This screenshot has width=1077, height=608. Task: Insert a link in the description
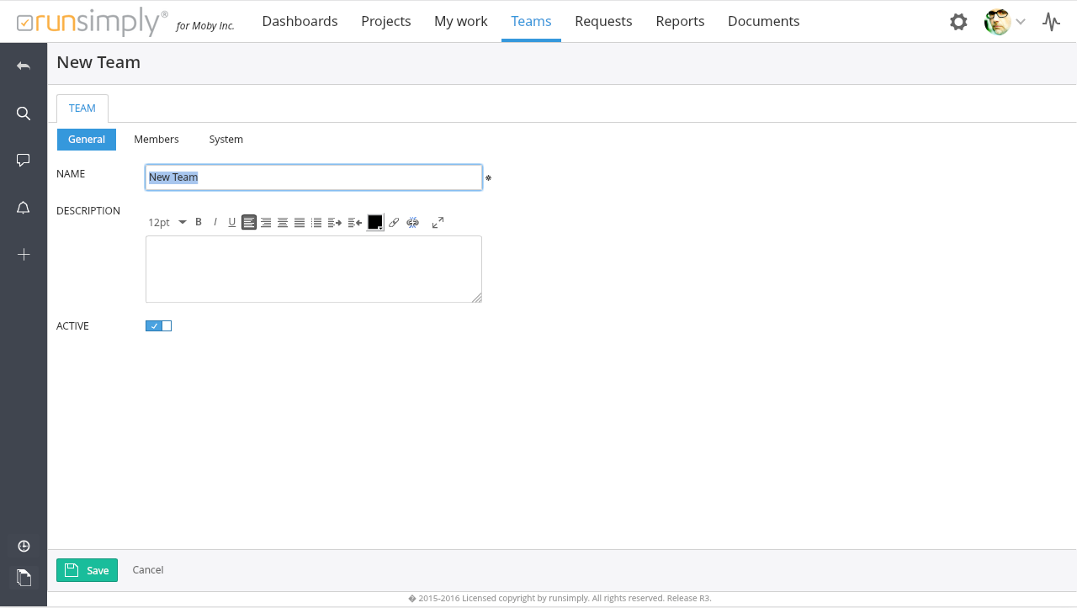pos(394,223)
